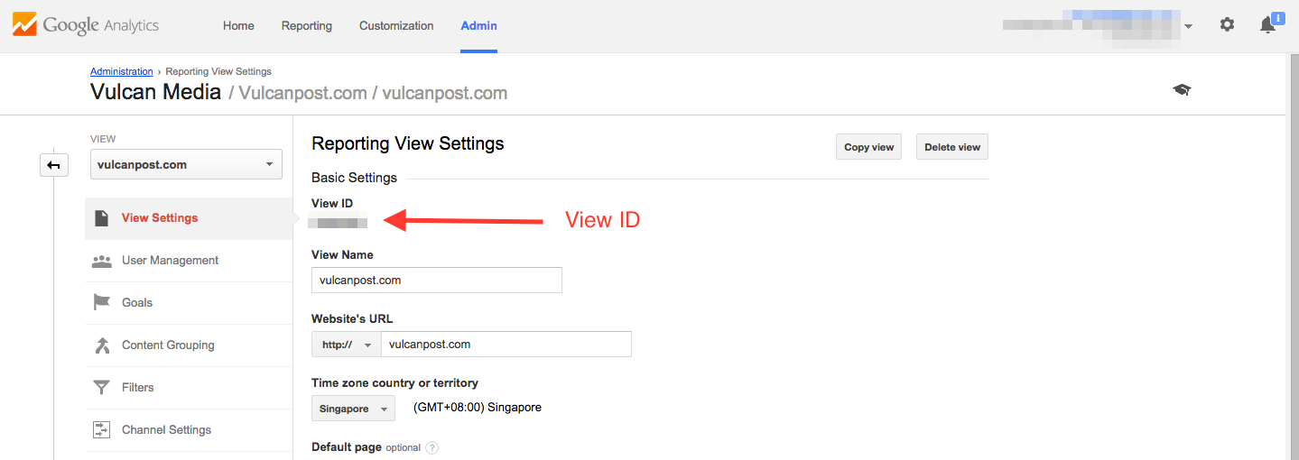Click the Vulcanpost.com / vulcanpost.com property title
The height and width of the screenshot is (460, 1299).
[373, 93]
